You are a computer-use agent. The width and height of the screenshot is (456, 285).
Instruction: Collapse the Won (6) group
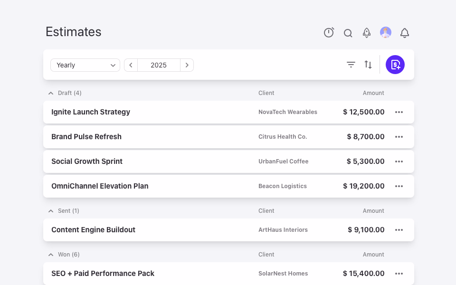click(x=51, y=255)
